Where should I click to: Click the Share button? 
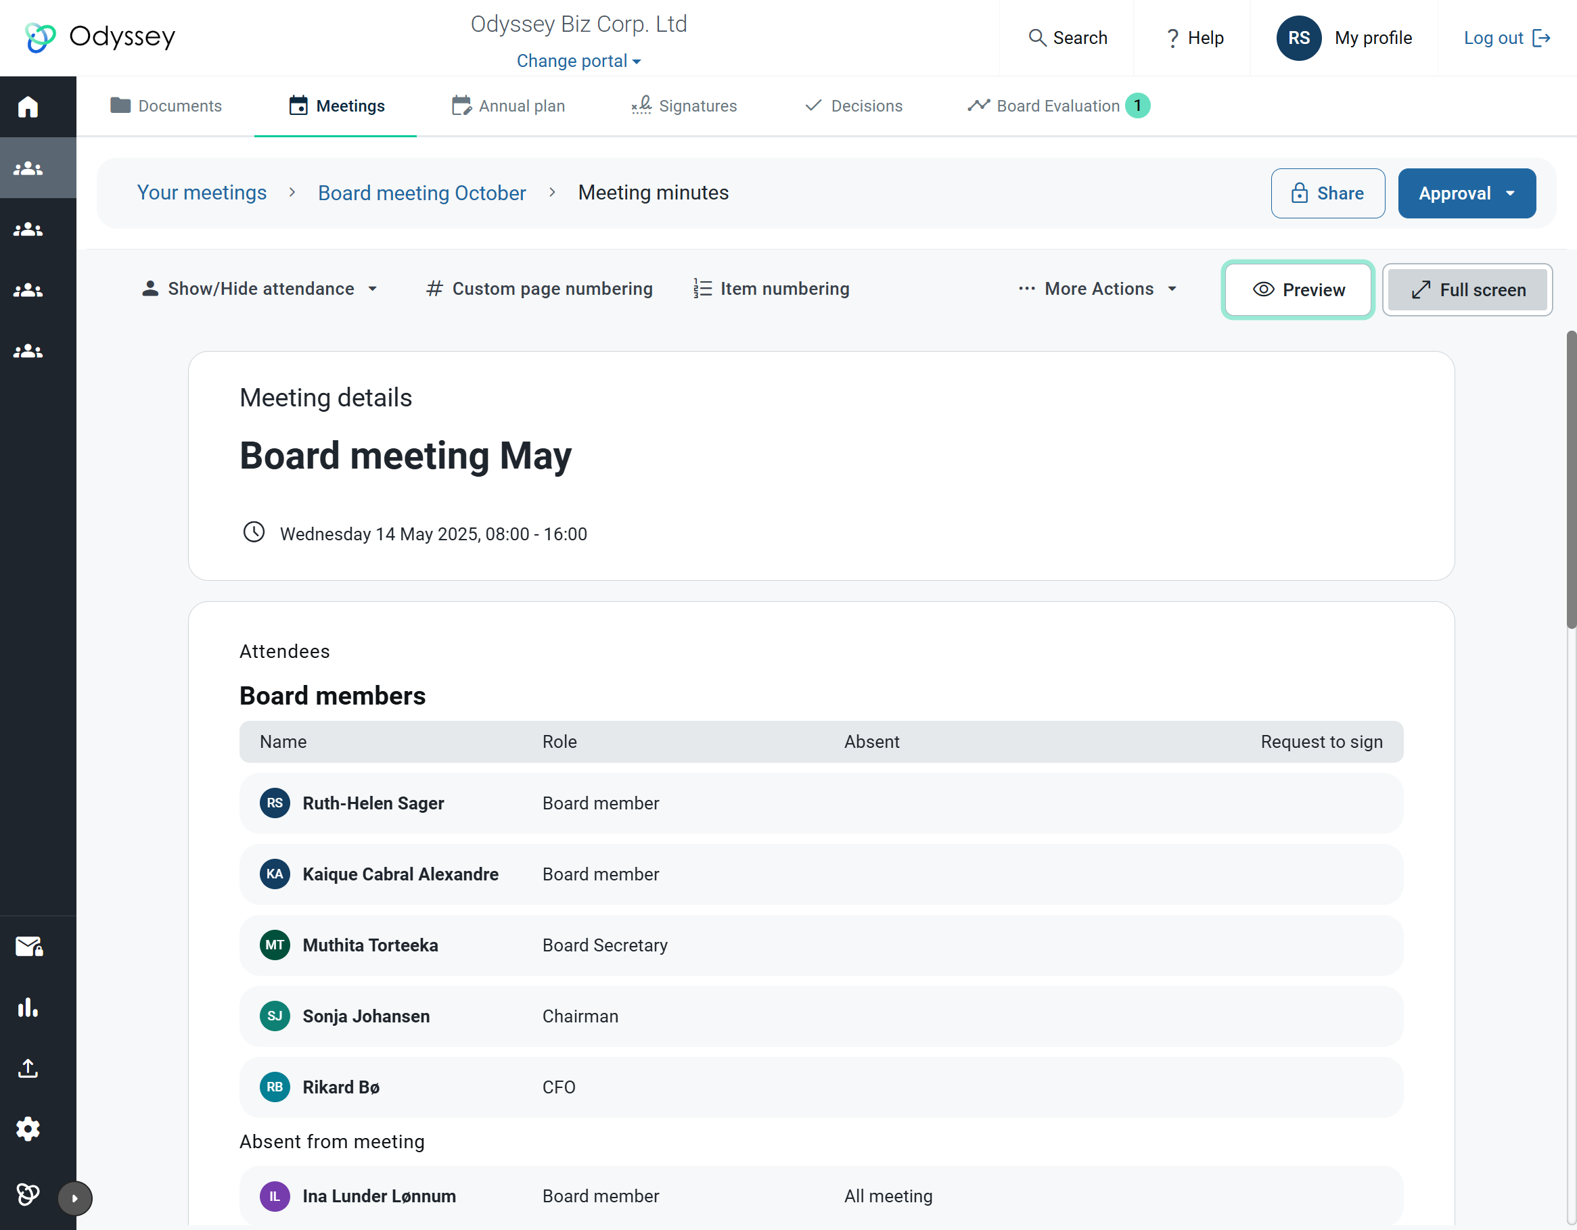tap(1327, 193)
